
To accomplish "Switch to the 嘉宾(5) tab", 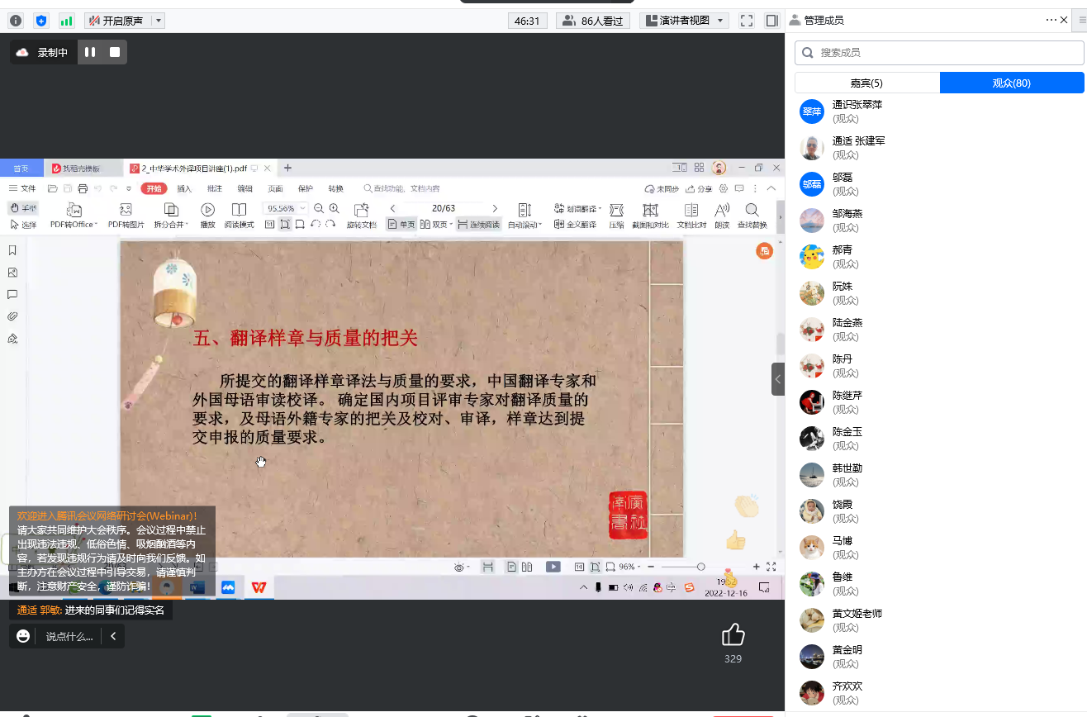I will (866, 83).
